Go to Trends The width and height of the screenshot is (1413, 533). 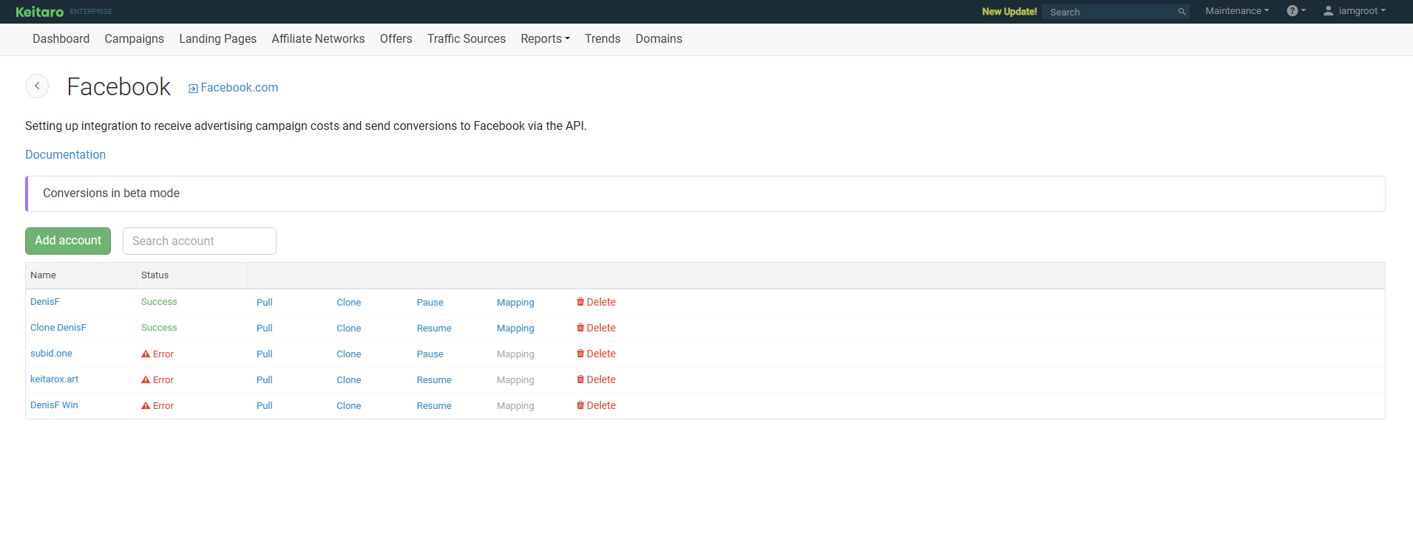(603, 39)
